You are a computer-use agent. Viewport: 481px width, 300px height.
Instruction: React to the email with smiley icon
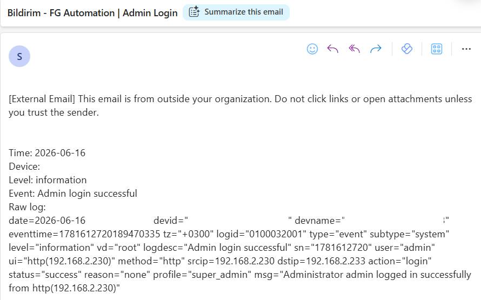312,49
